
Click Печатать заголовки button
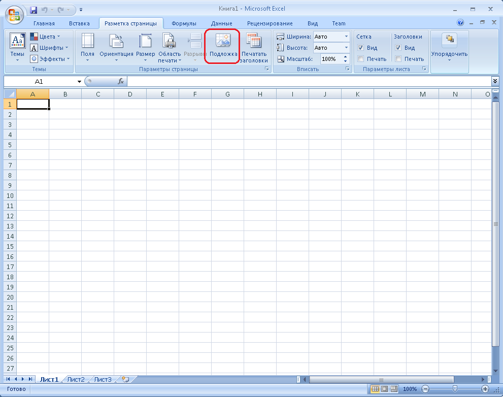(x=254, y=47)
